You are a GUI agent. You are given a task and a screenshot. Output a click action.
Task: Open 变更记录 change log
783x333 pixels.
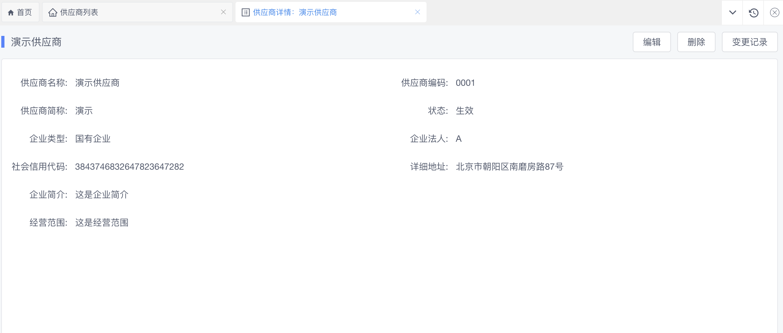[x=750, y=42]
